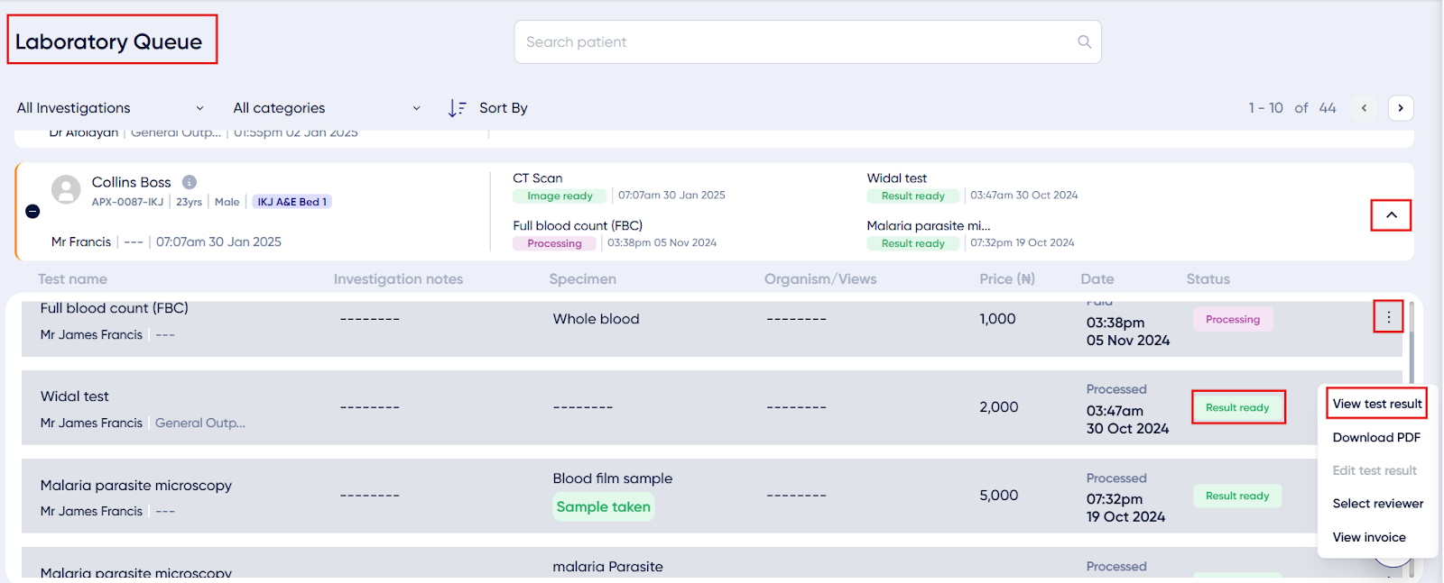The height and width of the screenshot is (583, 1444).
Task: Click the Processing badge dated 03:38pm in the patient card
Action: click(x=554, y=243)
